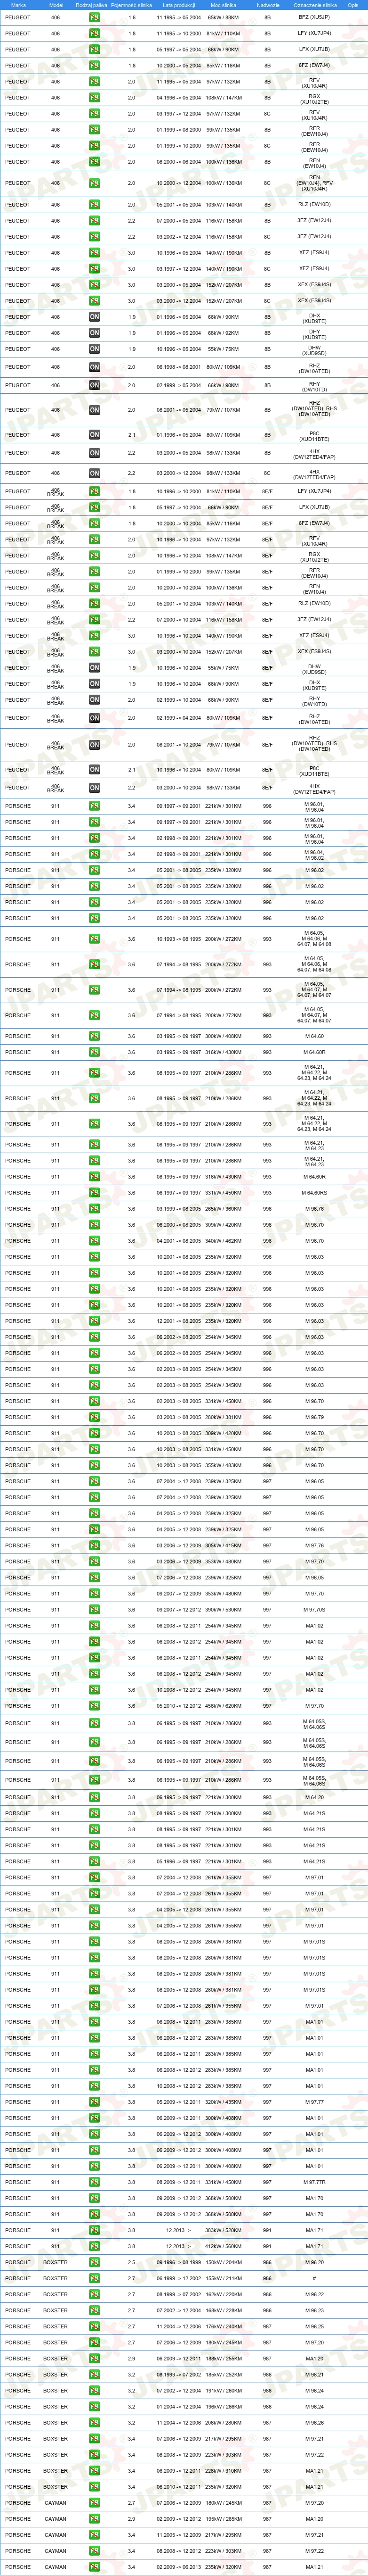Select the 65kW / 88KM power cell
The width and height of the screenshot is (368, 2575).
click(x=224, y=18)
